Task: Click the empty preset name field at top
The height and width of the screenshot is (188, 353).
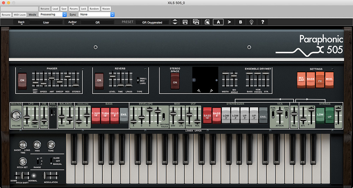Action: (19, 9)
